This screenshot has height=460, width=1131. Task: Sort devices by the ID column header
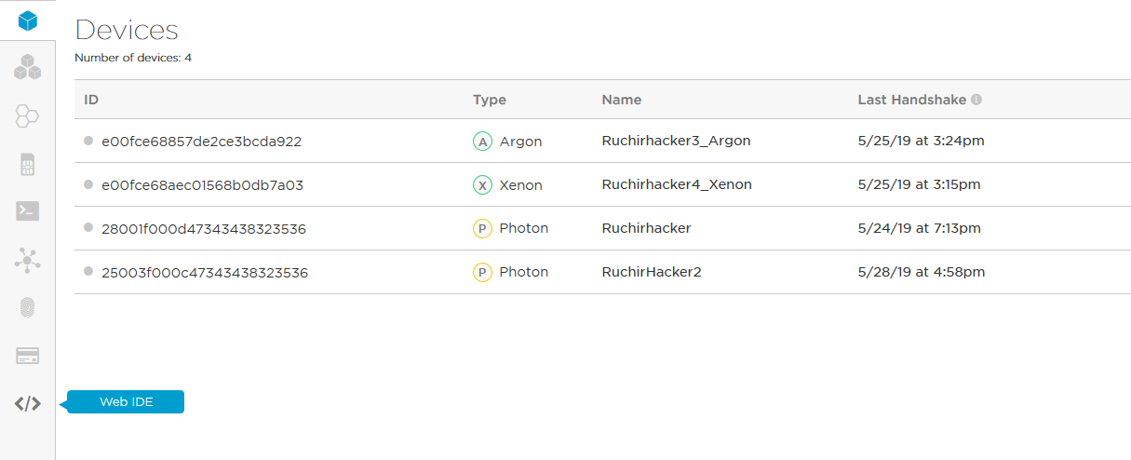pyautogui.click(x=91, y=100)
